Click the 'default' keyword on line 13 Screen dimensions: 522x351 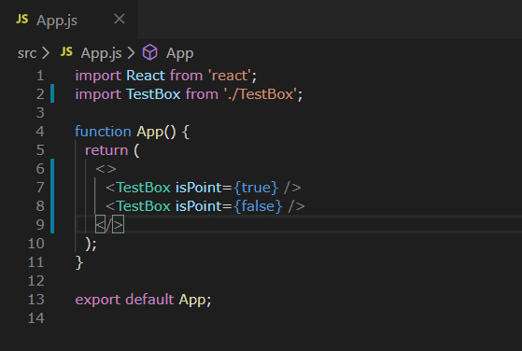pos(149,300)
